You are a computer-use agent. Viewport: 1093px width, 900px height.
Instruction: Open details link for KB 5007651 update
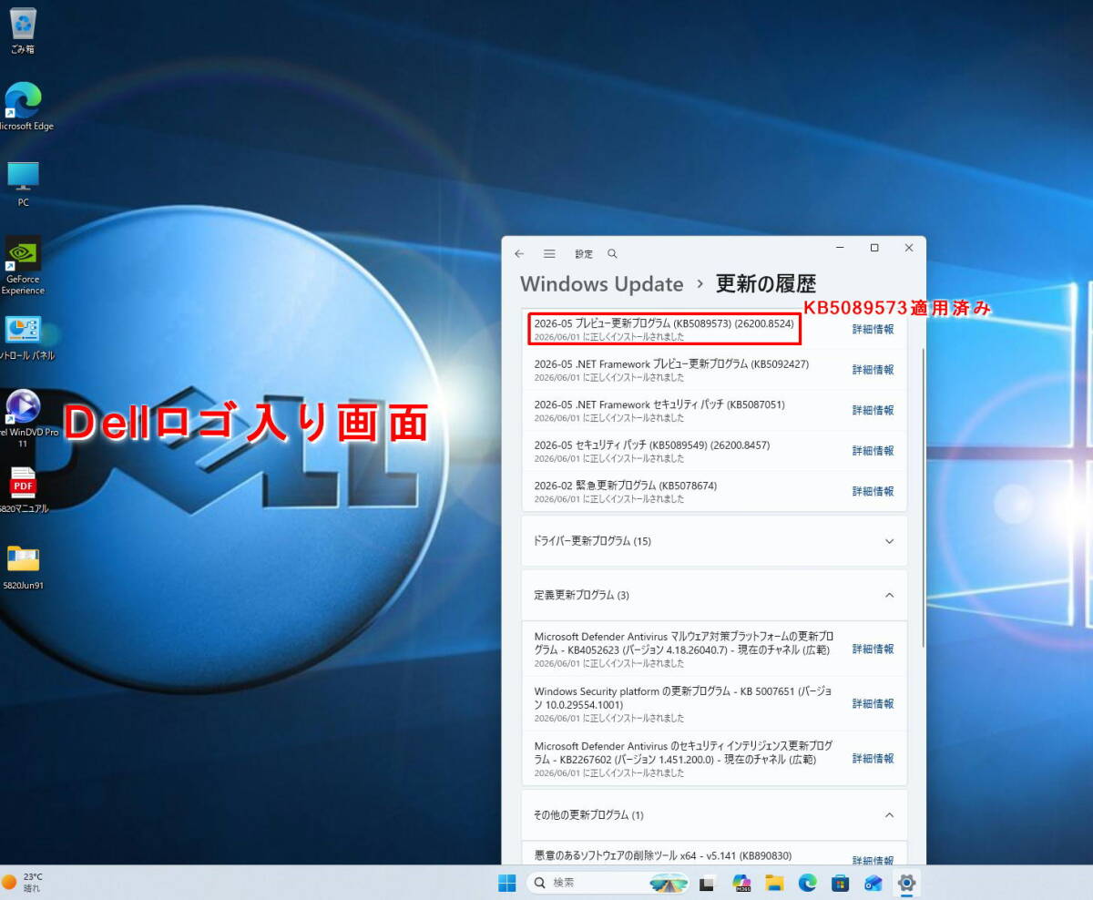pos(873,703)
